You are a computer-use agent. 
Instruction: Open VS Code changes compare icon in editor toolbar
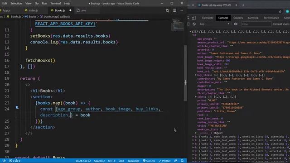[x=167, y=10]
